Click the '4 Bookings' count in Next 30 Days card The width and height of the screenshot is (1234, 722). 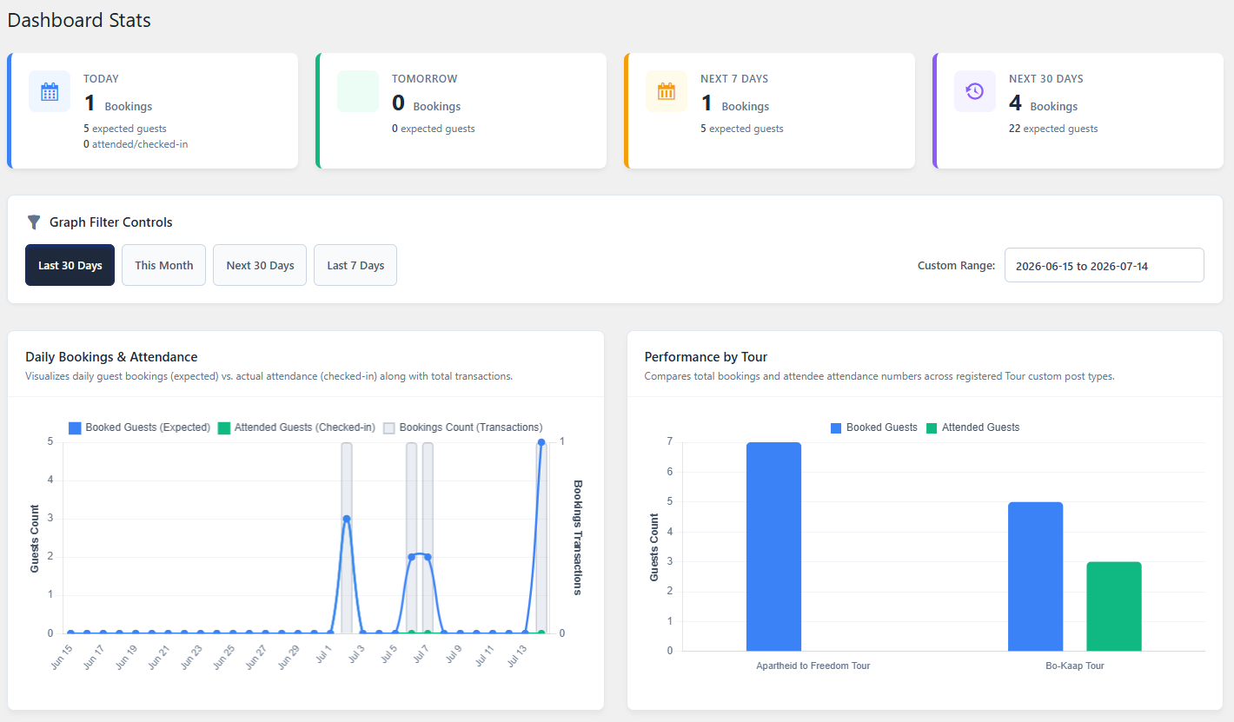[1044, 103]
